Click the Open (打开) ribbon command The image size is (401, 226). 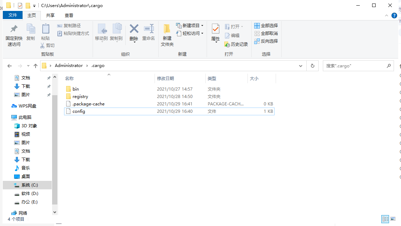point(234,27)
